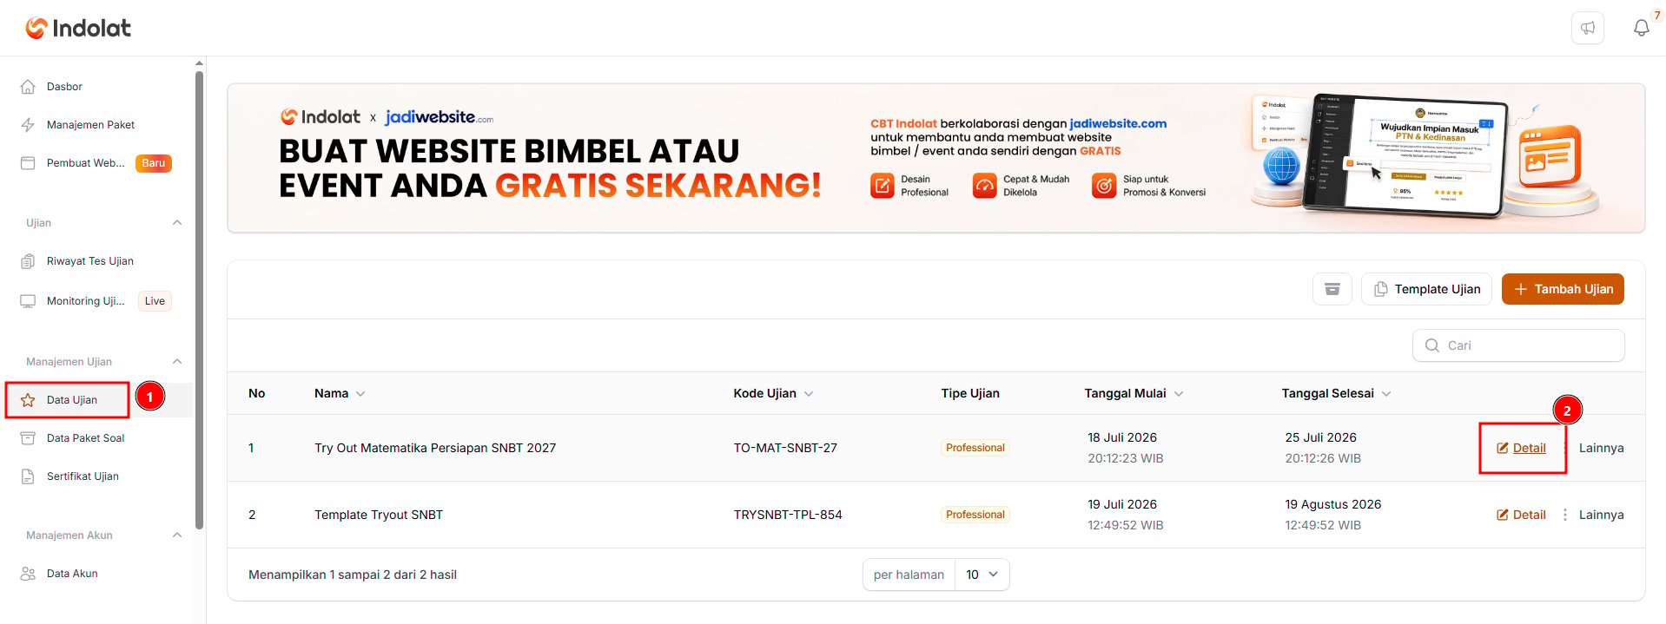
Task: Click the Baru badge
Action: (154, 163)
